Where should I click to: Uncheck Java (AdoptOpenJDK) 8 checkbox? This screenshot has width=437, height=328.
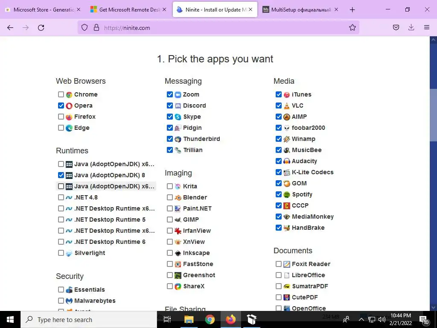coord(61,175)
